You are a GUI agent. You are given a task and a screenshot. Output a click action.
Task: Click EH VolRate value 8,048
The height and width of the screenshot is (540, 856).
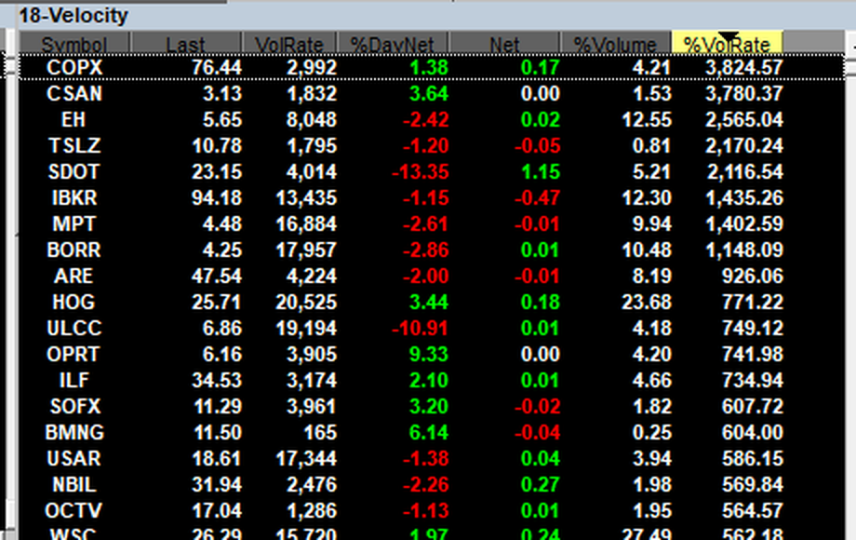[312, 119]
